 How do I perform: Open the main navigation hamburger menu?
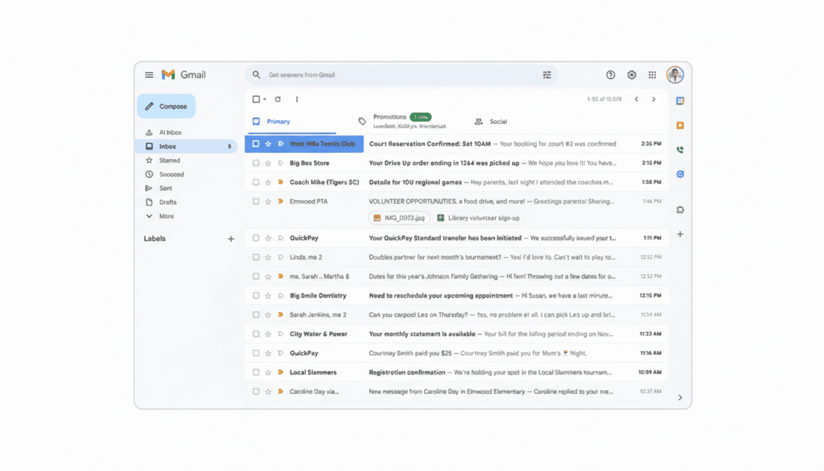click(149, 74)
